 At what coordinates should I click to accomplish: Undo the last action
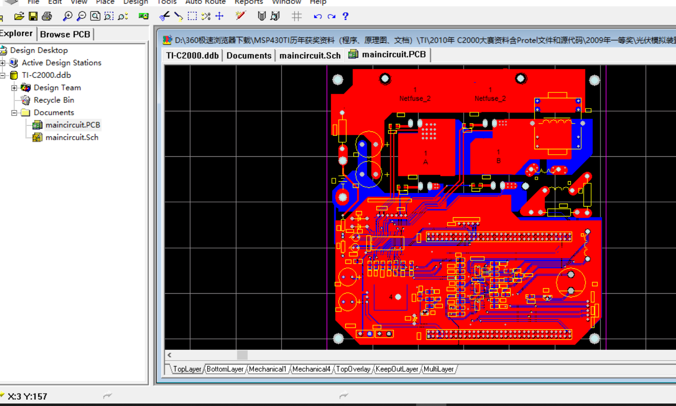coord(317,16)
